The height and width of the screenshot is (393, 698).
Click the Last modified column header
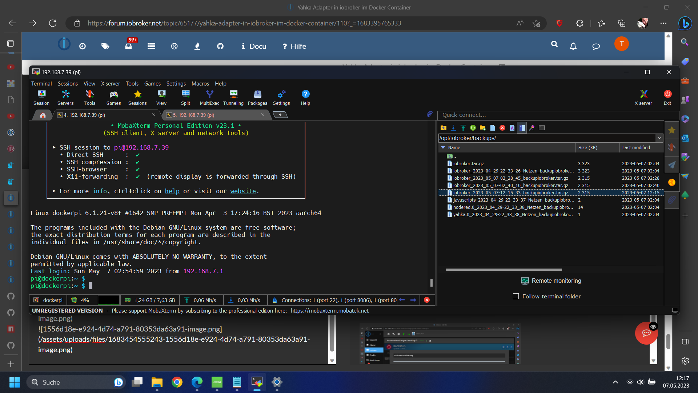641,147
